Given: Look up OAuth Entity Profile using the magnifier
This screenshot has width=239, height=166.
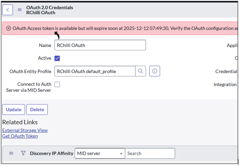Looking at the screenshot, I should tap(141, 71).
